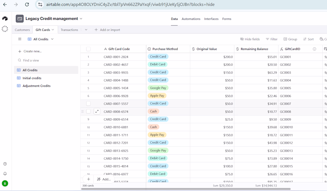The height and width of the screenshot is (191, 327).
Task: Open the notifications bell icon
Action: 5,174
